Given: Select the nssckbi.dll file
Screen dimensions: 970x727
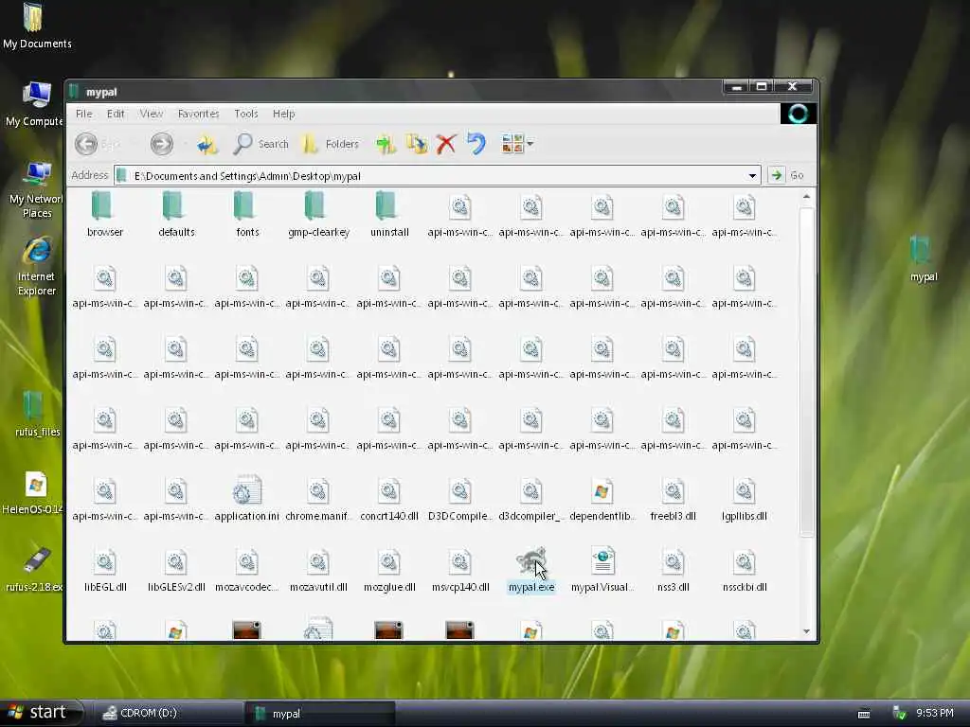Looking at the screenshot, I should [745, 569].
